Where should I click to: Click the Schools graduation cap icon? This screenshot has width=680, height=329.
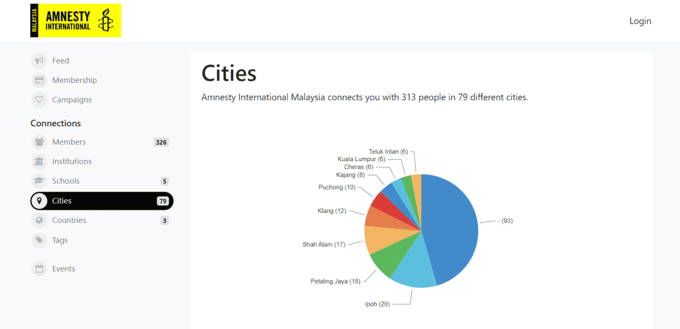tap(39, 181)
